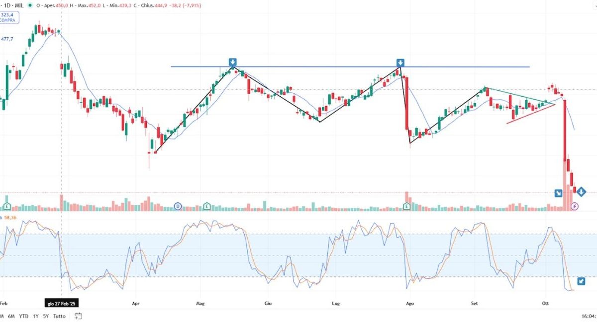Screen dimensions: 597x323
Task: Click the diagonal arrow icon in the oscillator pane
Action: pos(582,281)
